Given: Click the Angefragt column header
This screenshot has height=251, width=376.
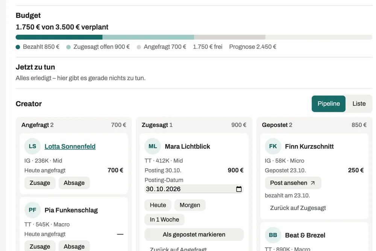Looking at the screenshot, I should click(74, 125).
